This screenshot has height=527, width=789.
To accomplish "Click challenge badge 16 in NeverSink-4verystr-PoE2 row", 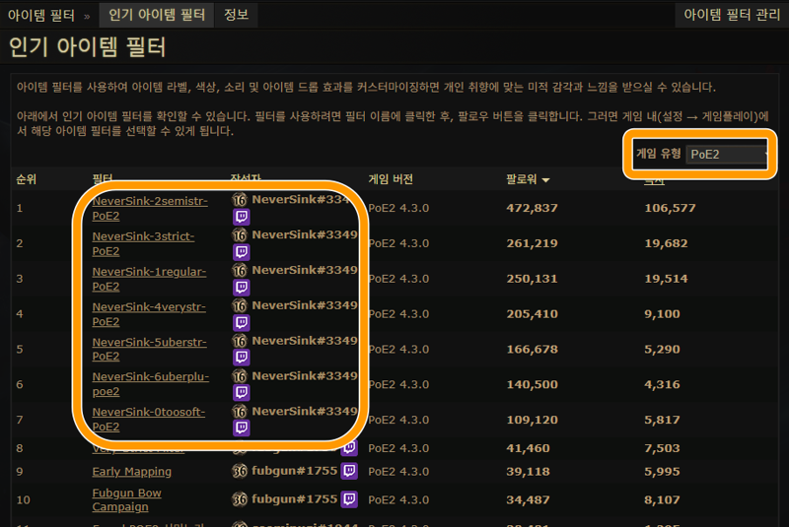I will click(x=240, y=305).
